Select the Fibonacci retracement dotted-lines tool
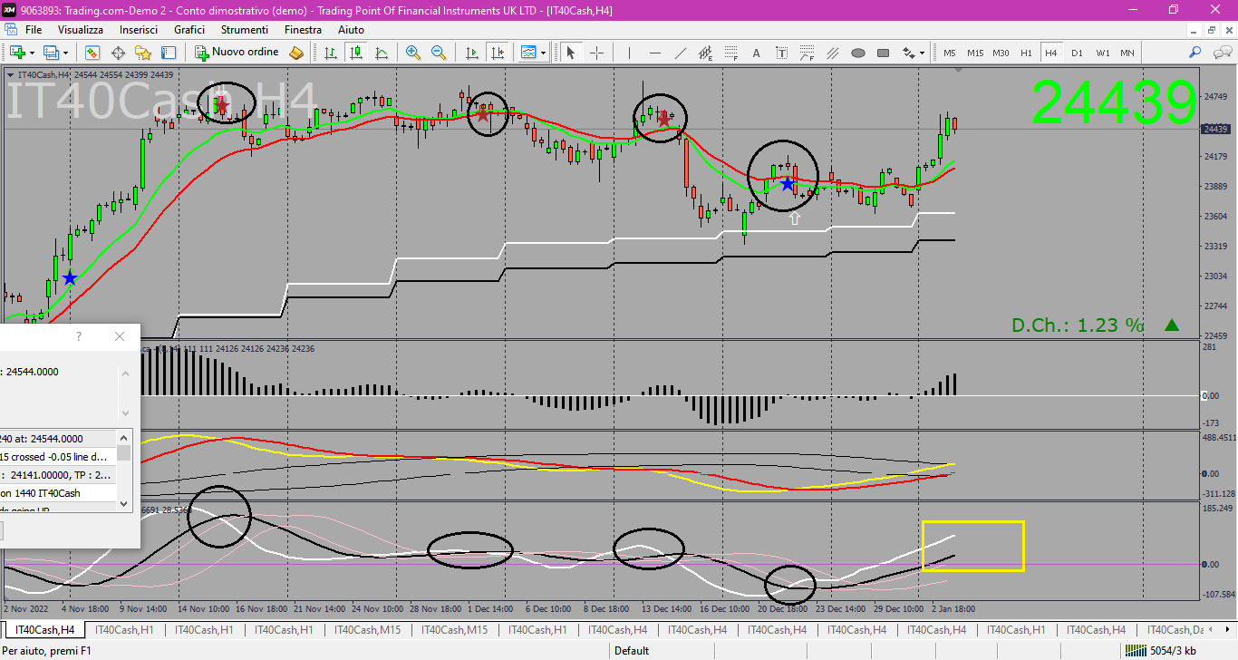This screenshot has height=660, width=1238. point(730,53)
